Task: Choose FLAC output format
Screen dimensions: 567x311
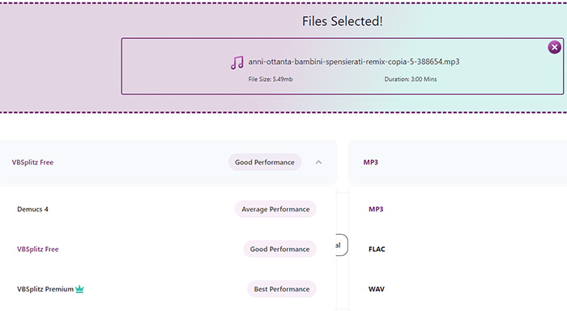Action: (x=458, y=249)
